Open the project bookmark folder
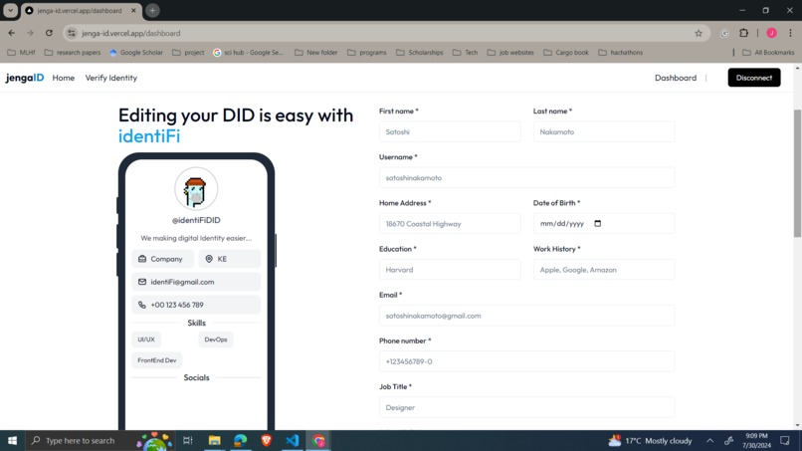802x451 pixels. (188, 52)
